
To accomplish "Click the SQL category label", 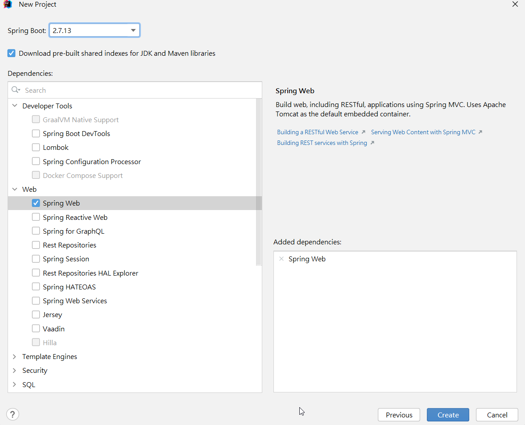I will point(29,384).
